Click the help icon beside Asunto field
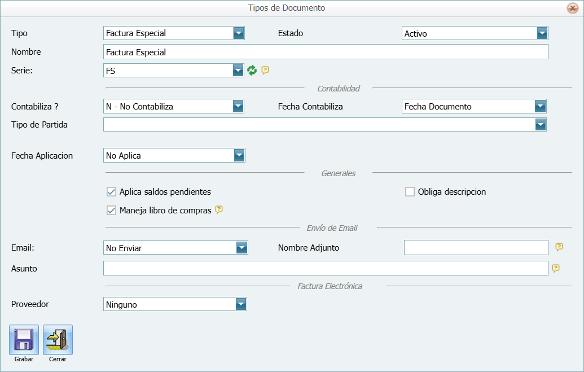 (x=556, y=268)
